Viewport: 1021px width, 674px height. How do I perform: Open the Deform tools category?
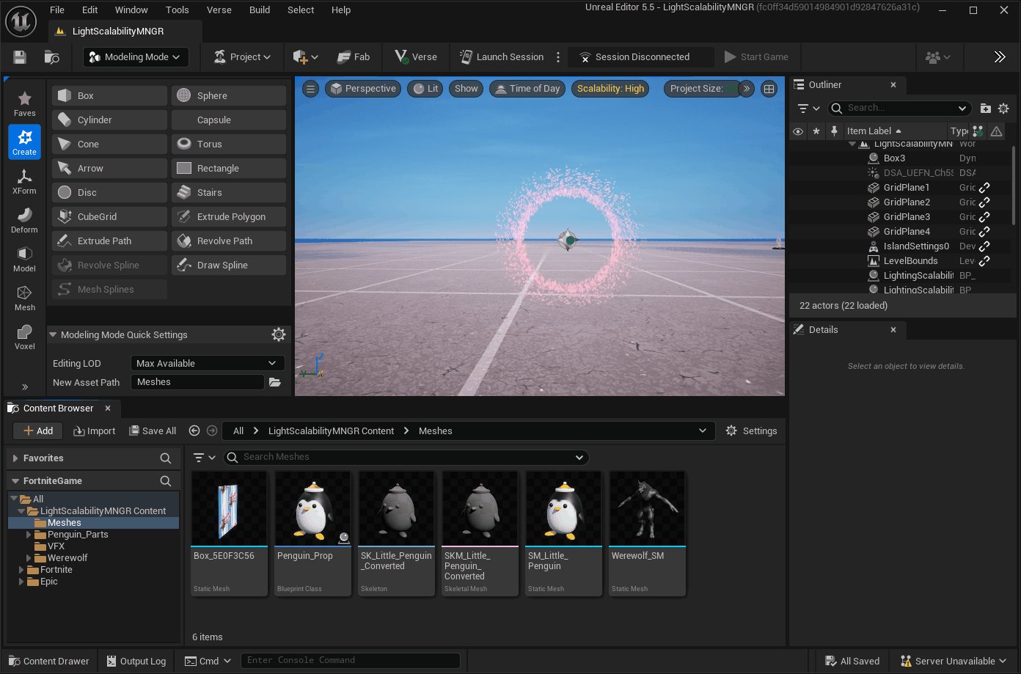point(24,220)
